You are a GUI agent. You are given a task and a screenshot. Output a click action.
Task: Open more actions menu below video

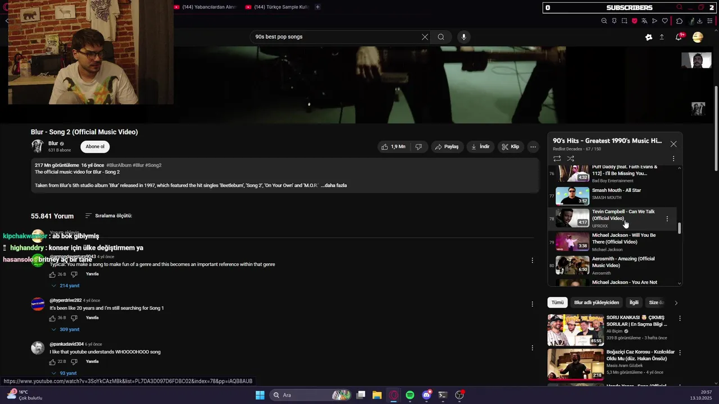pos(533,146)
